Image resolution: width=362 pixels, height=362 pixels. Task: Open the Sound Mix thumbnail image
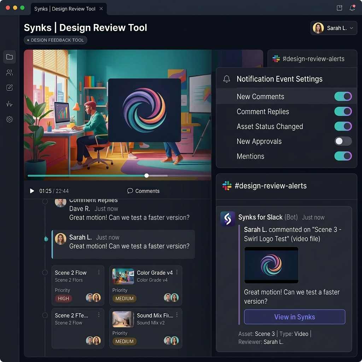(123, 319)
